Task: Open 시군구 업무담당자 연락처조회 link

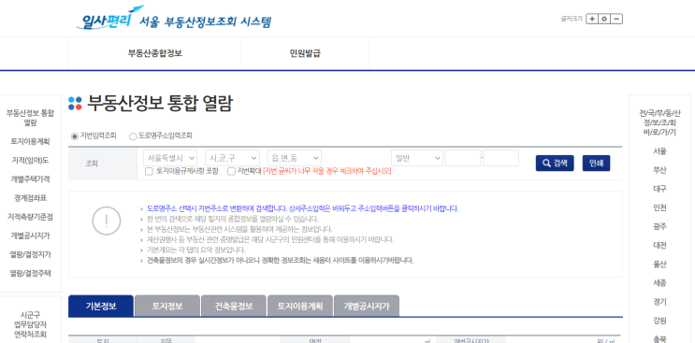Action: 30,324
